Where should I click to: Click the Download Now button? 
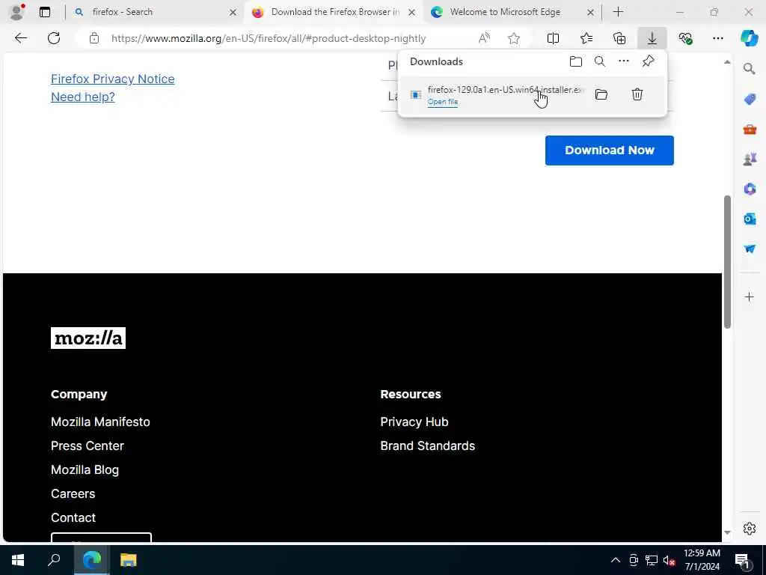click(609, 150)
